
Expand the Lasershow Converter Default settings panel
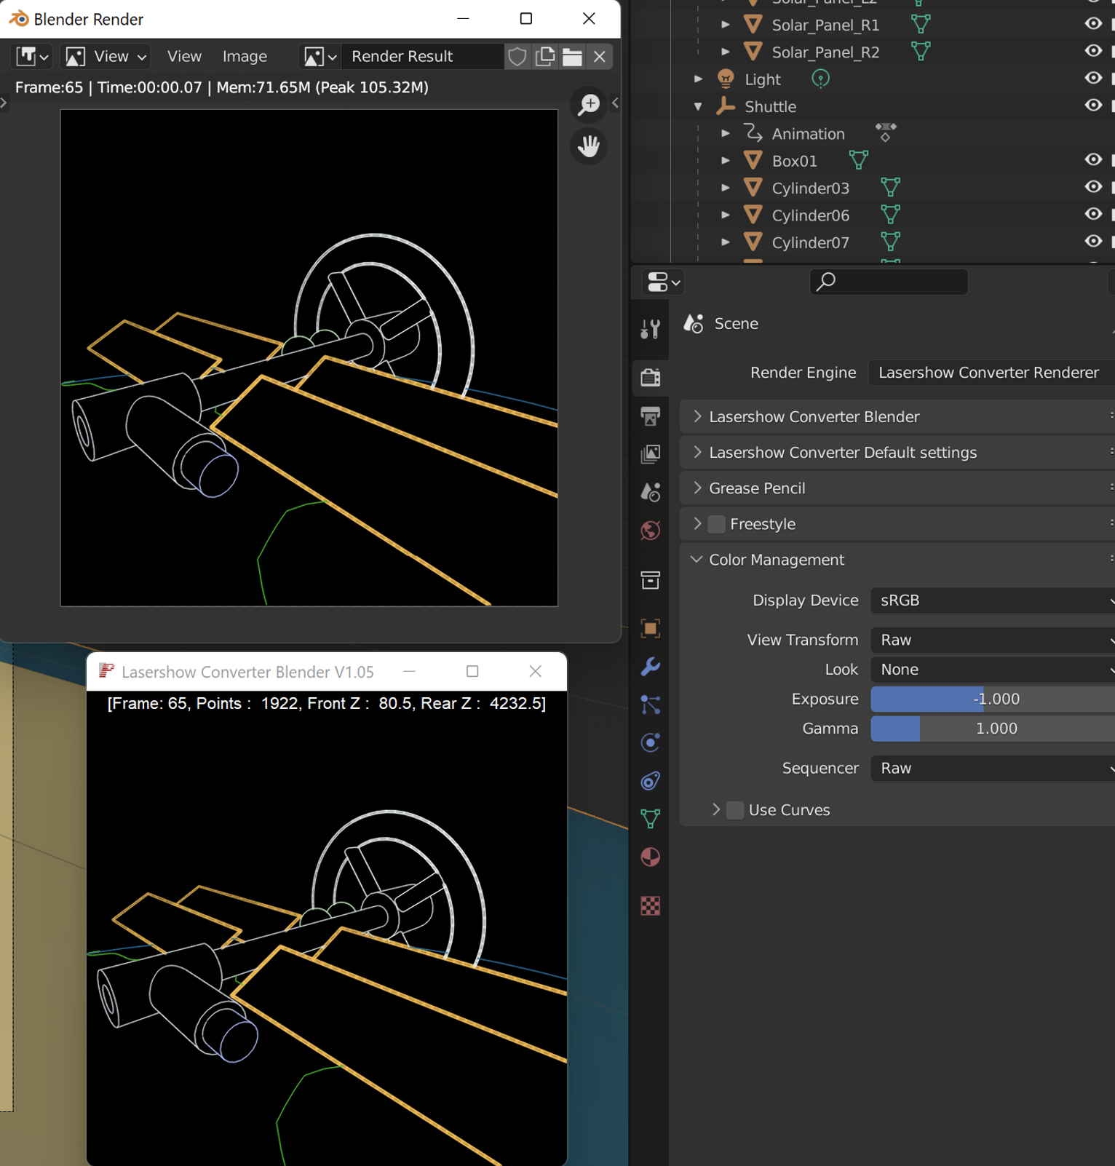(842, 453)
